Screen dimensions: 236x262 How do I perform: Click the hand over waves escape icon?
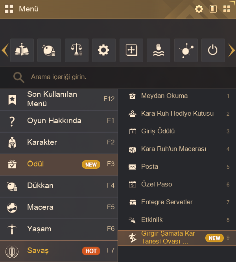[x=159, y=50]
